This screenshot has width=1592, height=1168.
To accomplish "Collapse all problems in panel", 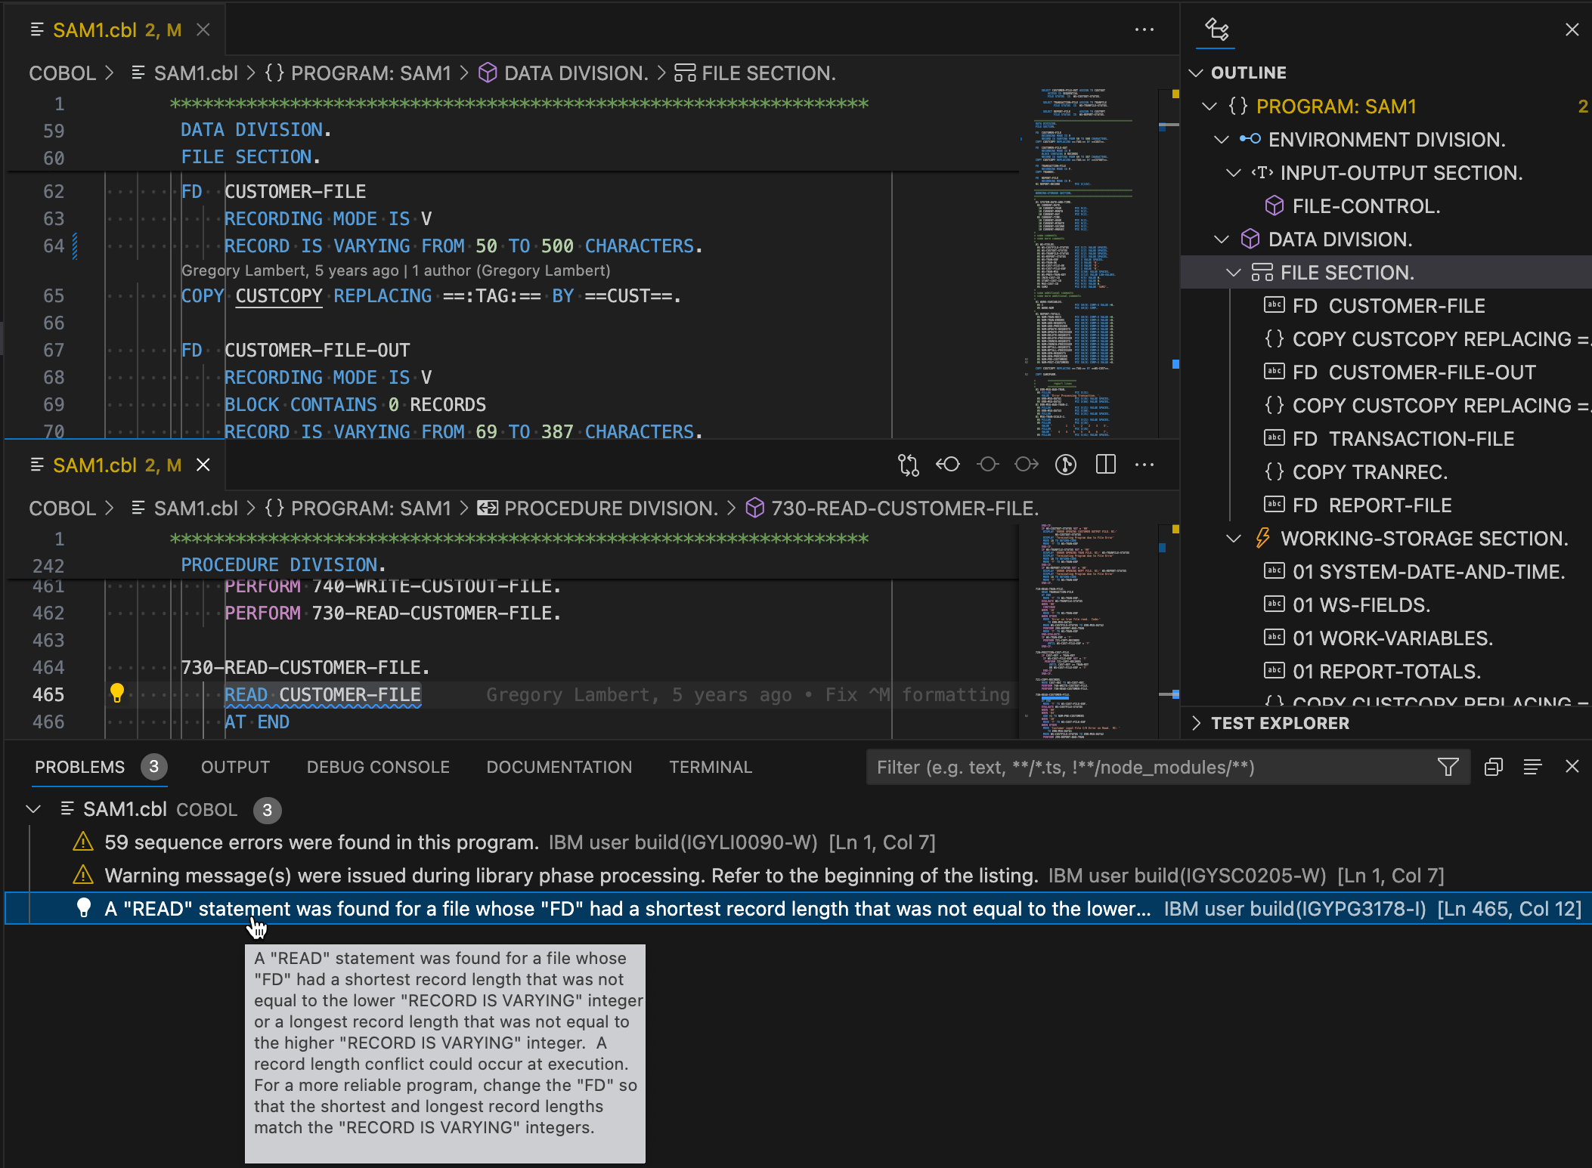I will [x=1493, y=768].
